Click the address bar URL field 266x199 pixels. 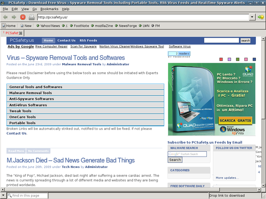pos(143,17)
